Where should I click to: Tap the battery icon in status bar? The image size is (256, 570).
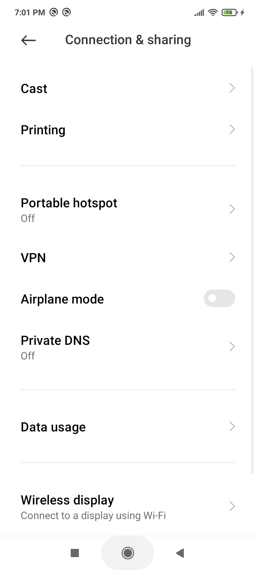(x=230, y=13)
